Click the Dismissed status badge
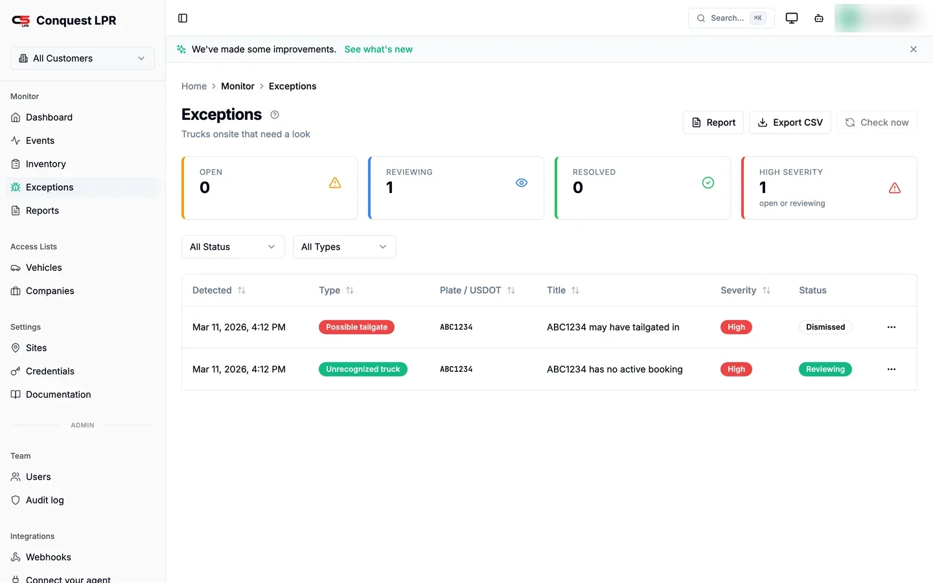The height and width of the screenshot is (583, 933). coord(825,327)
